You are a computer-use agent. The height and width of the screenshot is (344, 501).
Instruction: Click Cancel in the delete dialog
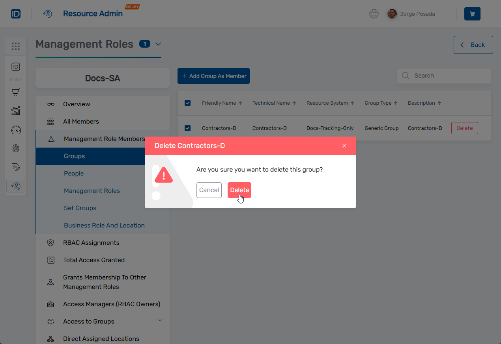209,190
